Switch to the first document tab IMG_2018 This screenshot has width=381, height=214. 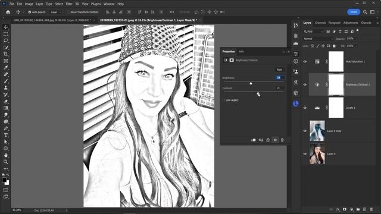52,20
